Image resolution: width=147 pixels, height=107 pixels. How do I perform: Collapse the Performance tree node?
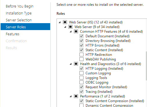pos(71,96)
